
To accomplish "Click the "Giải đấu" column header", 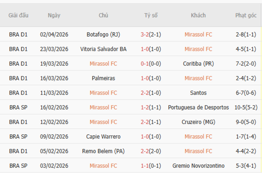I will (x=18, y=15).
